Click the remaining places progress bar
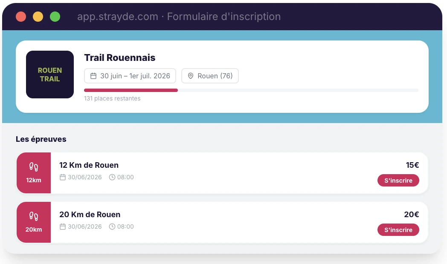Viewport: 447px width, 264px height. point(251,90)
